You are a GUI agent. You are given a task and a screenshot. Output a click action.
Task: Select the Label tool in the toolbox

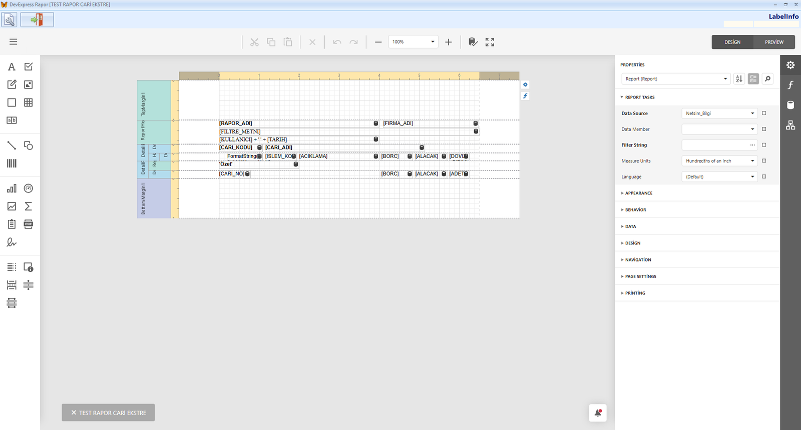[12, 67]
